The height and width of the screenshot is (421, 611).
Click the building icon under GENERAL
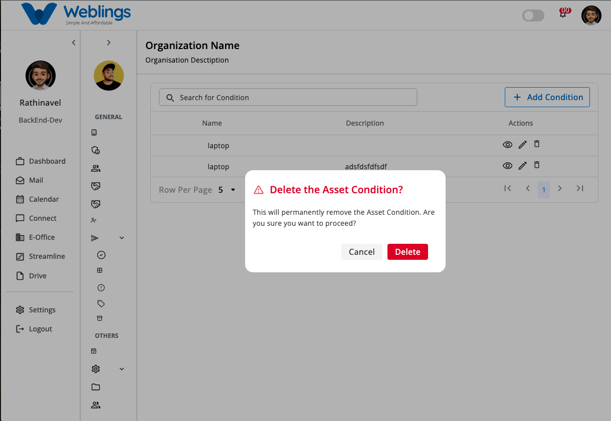click(94, 133)
